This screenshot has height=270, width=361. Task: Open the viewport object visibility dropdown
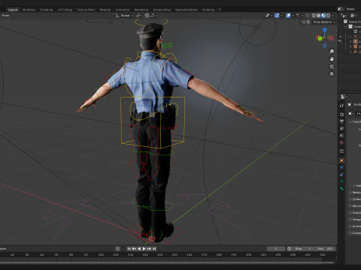click(269, 16)
